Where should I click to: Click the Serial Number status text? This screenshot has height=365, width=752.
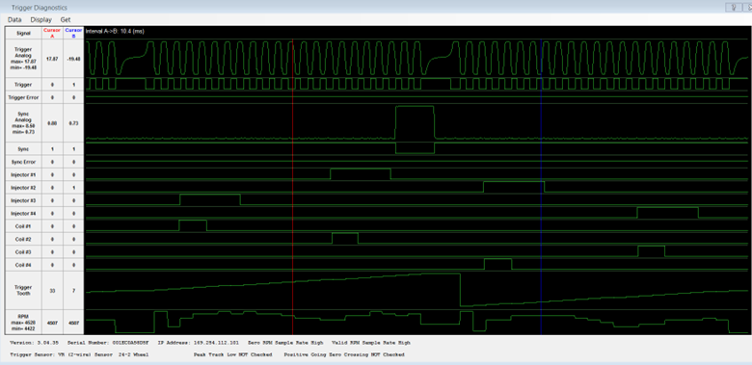point(108,343)
